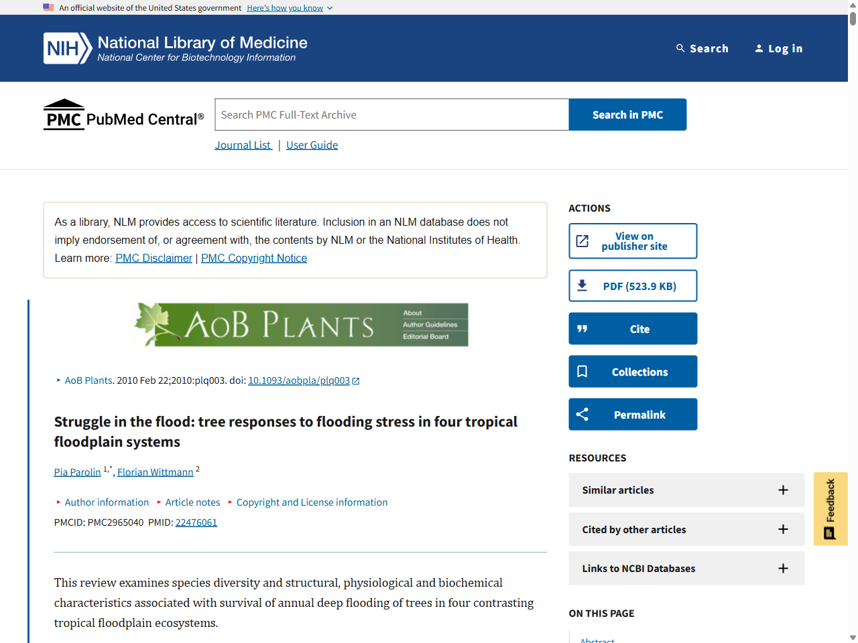Viewport: 858px width, 643px height.
Task: Click inside the PMC Full-Text Archive search field
Action: [x=391, y=114]
